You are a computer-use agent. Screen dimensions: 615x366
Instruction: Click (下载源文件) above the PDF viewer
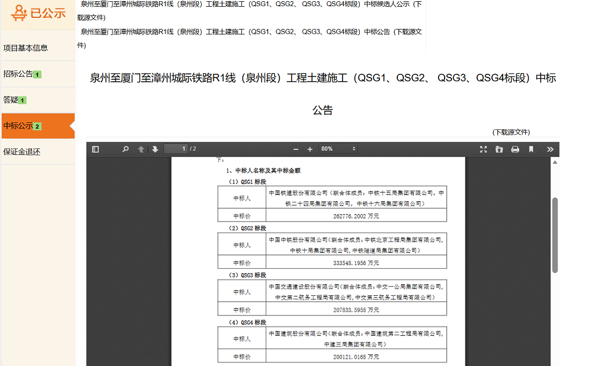[511, 132]
